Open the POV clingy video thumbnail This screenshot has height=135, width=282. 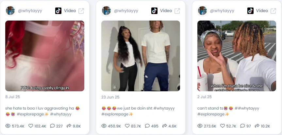[45, 56]
